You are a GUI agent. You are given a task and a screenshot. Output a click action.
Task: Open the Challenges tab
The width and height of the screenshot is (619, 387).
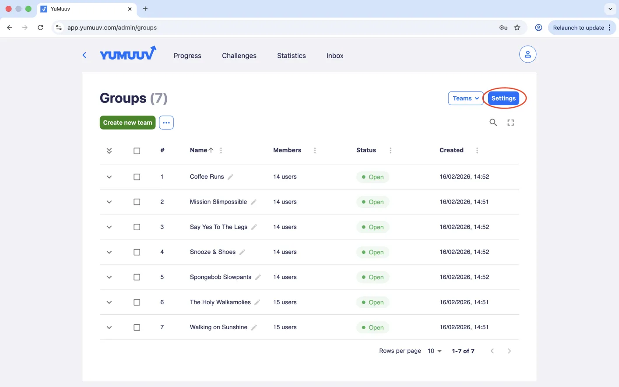(x=239, y=56)
